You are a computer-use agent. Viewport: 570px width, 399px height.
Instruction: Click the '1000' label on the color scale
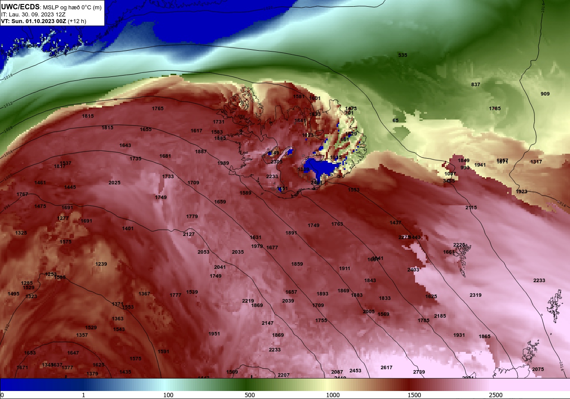coord(333,395)
